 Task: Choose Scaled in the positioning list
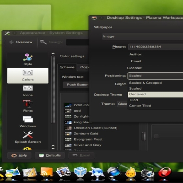156,89
